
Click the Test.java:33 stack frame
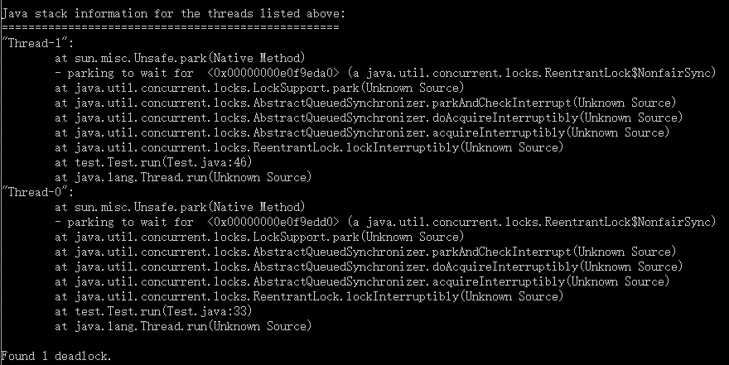click(x=153, y=311)
